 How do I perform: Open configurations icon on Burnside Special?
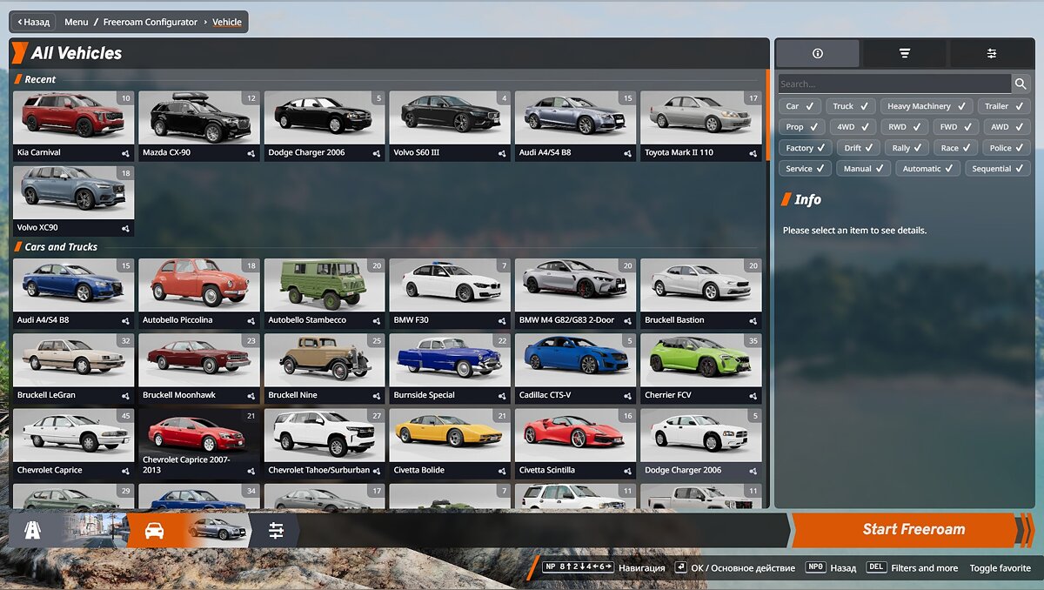click(502, 396)
